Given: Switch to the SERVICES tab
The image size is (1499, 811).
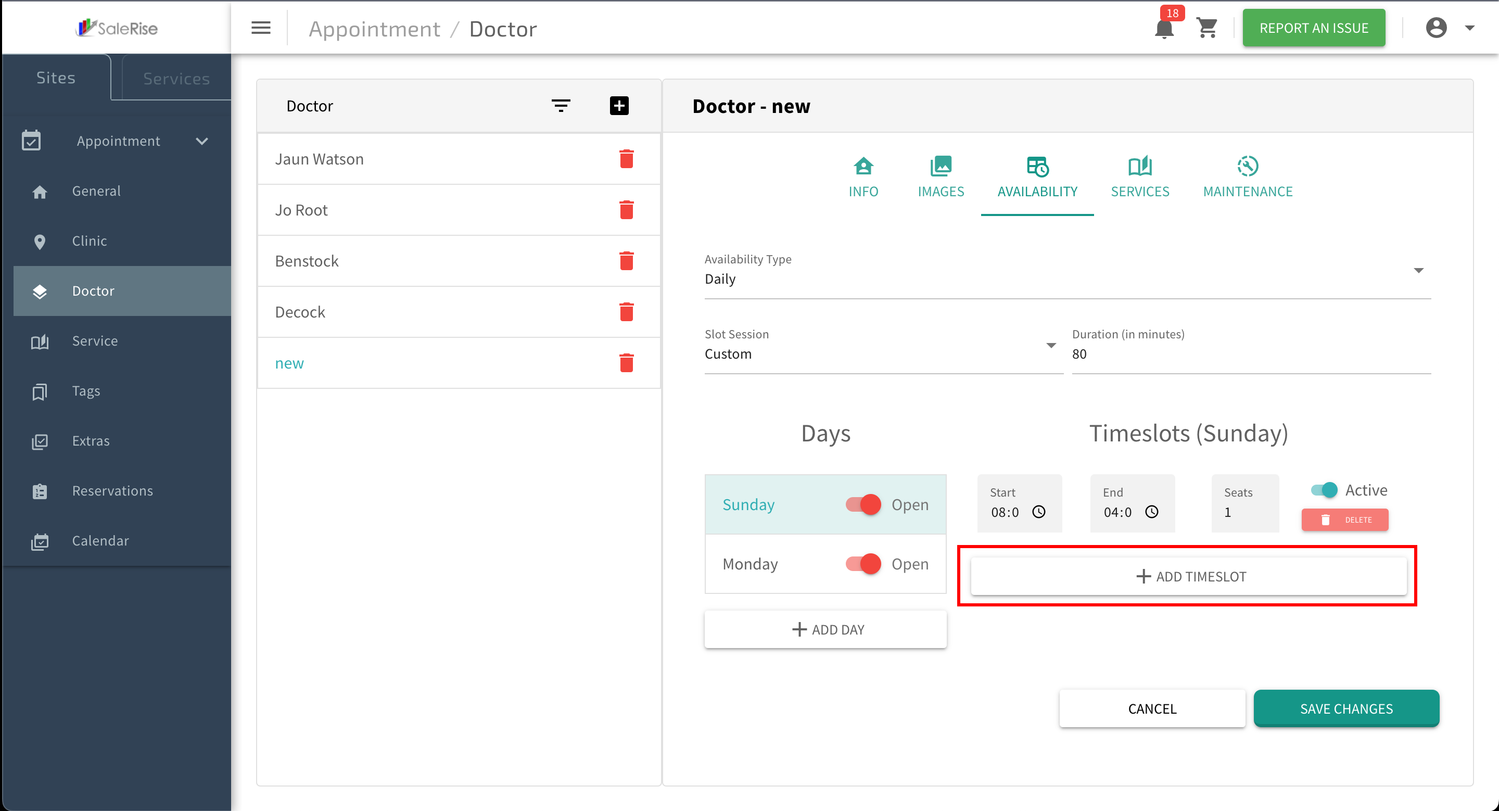Looking at the screenshot, I should coord(1140,178).
